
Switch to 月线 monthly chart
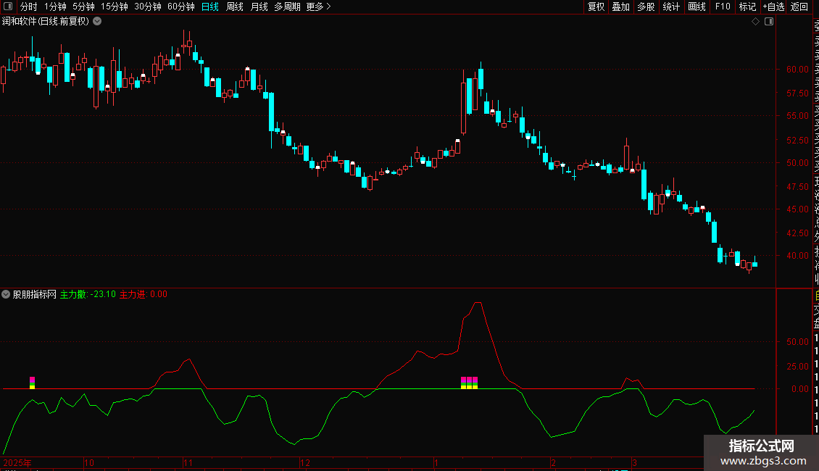[x=259, y=7]
